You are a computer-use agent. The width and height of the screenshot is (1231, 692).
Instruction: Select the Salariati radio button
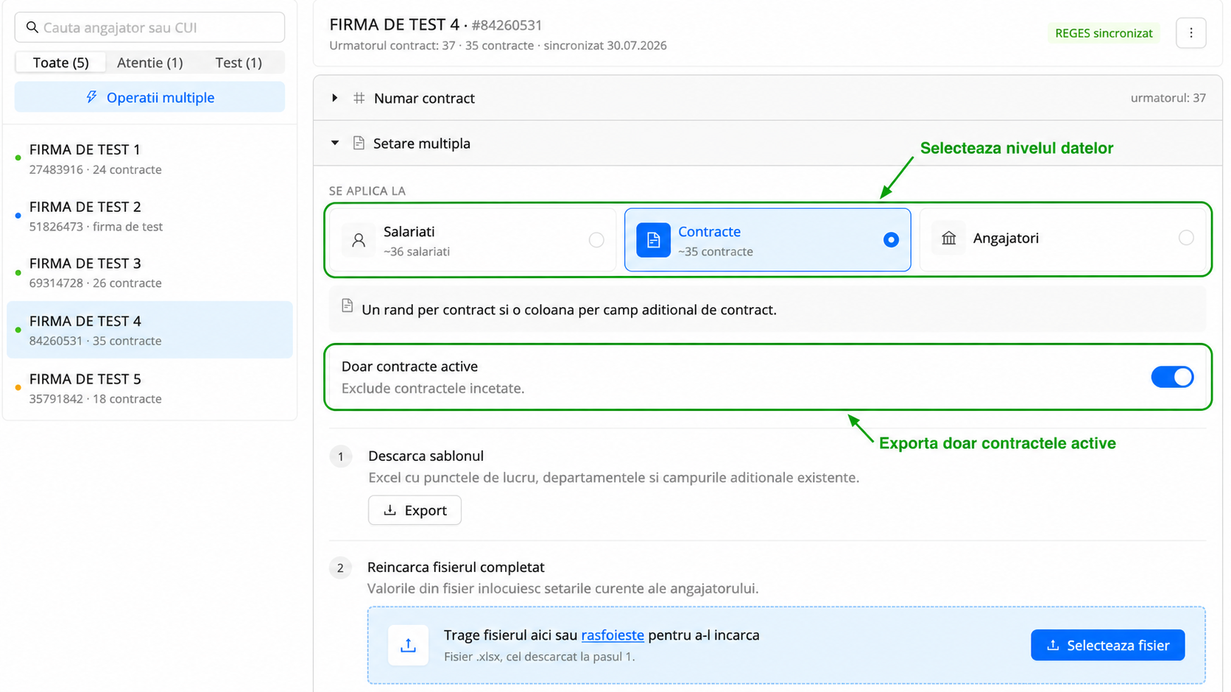tap(596, 240)
